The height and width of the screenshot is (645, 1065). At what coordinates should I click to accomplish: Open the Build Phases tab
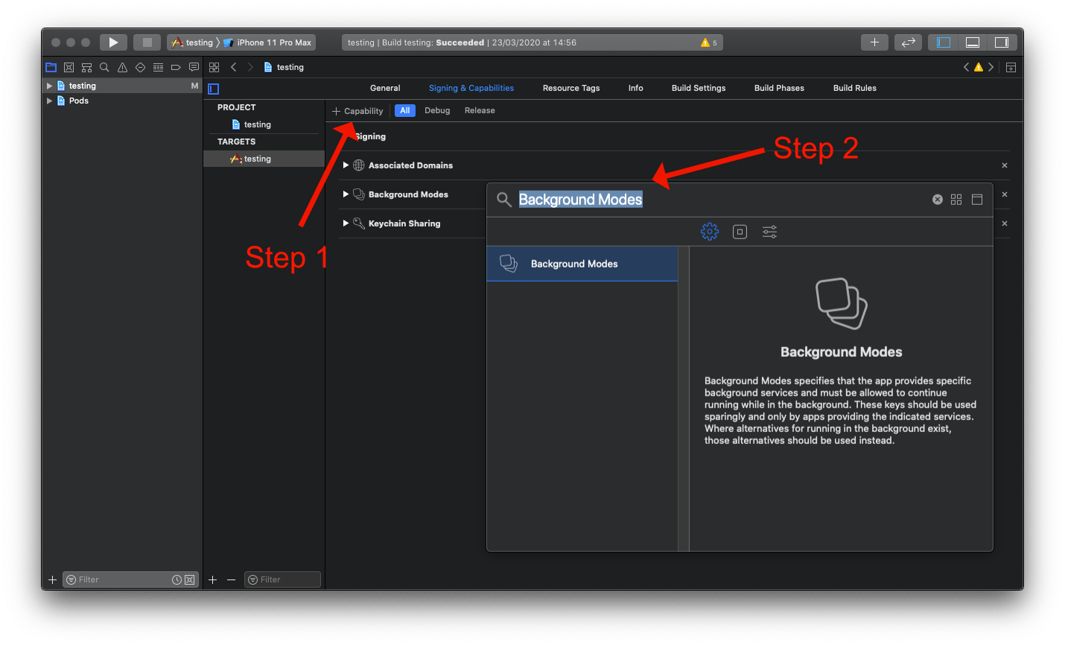click(779, 88)
